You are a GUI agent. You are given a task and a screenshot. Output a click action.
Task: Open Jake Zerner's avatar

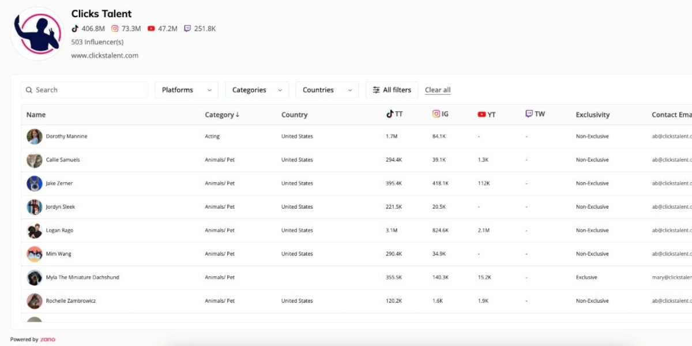35,183
